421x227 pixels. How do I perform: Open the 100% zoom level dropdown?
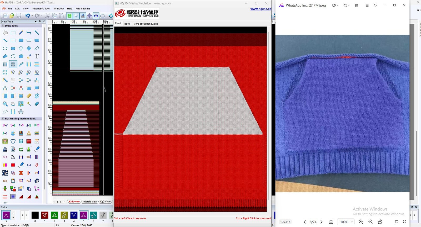pos(346,222)
